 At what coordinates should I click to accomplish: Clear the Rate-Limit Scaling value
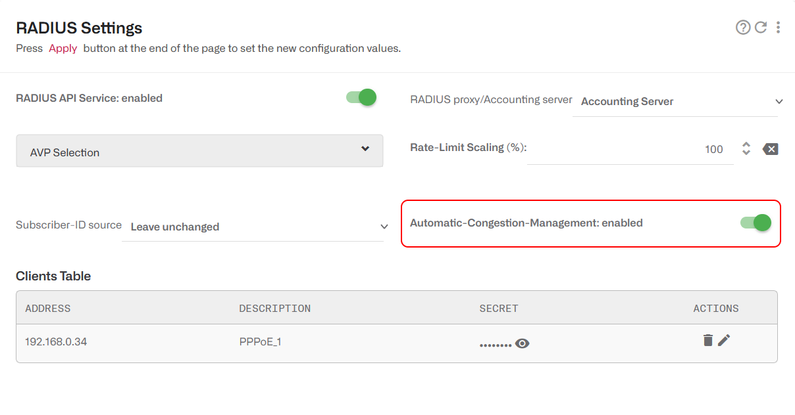[x=770, y=149]
